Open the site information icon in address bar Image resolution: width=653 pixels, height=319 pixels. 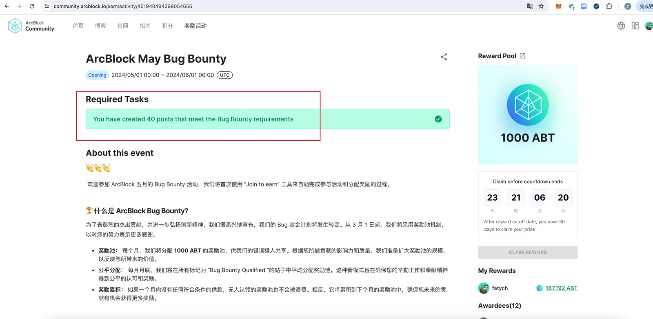click(47, 6)
